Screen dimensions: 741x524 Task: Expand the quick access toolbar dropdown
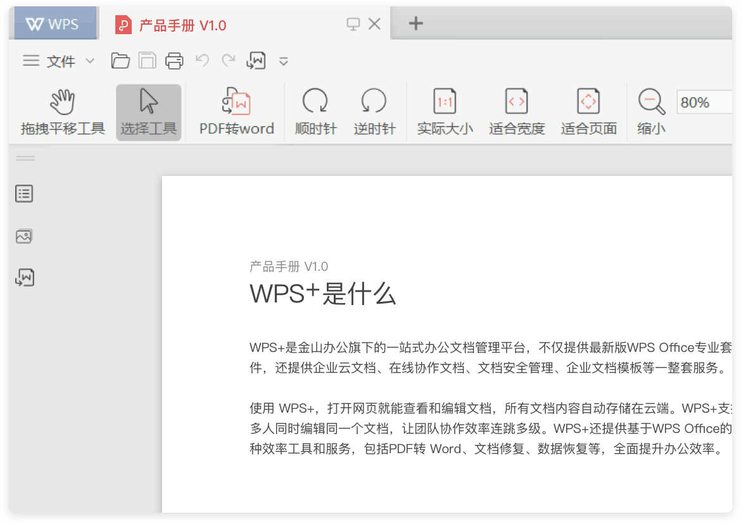[x=284, y=61]
